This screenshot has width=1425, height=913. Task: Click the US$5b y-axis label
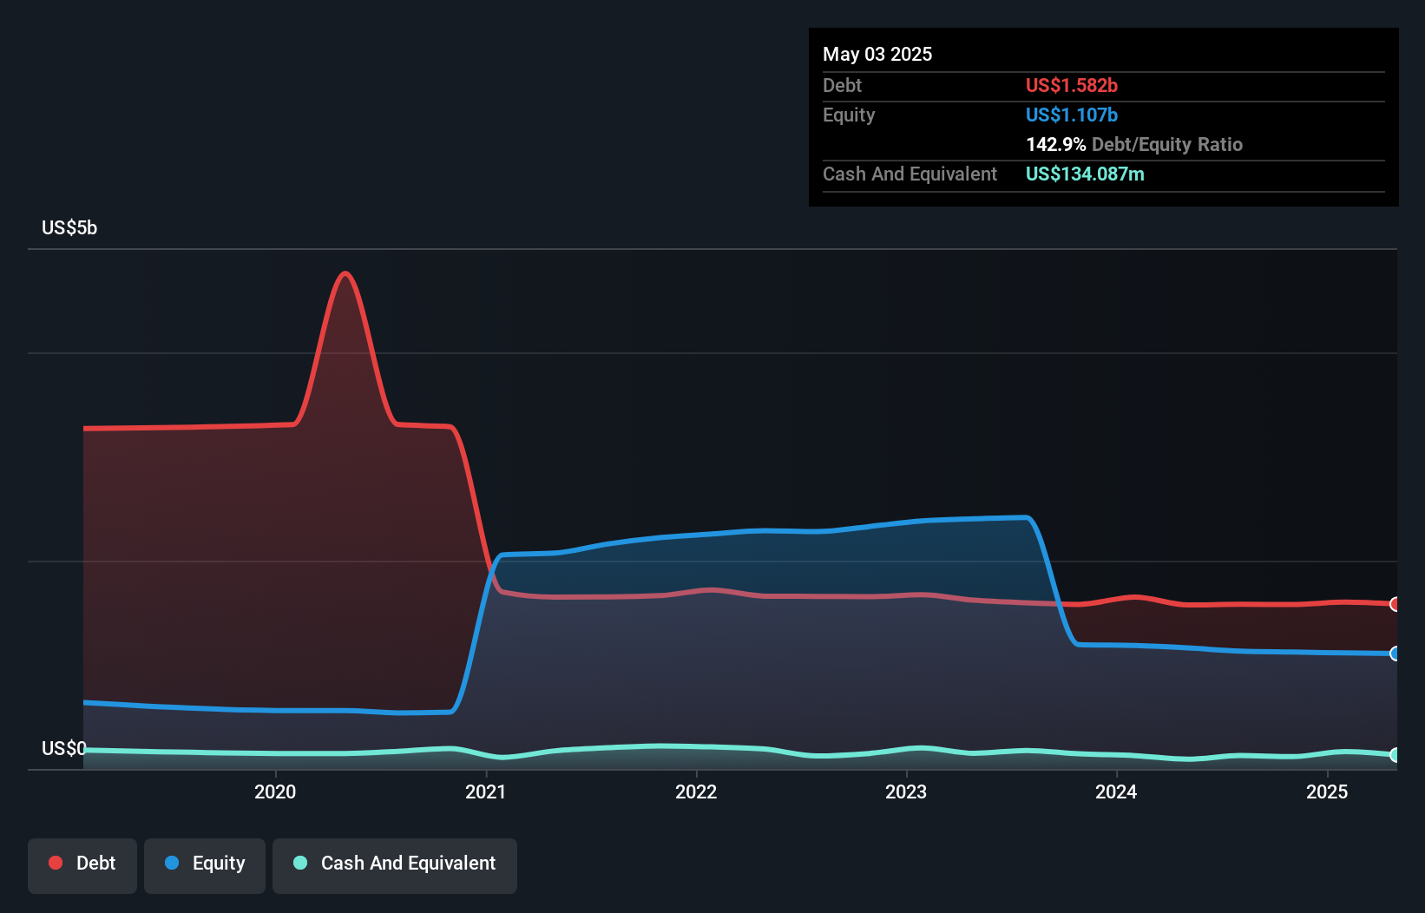pyautogui.click(x=69, y=228)
